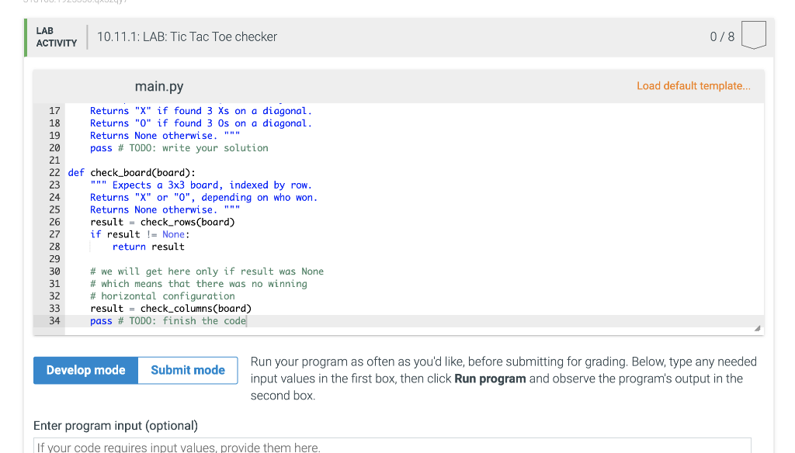Image resolution: width=795 pixels, height=453 pixels.
Task: Click the pennant score badge next to 0/8
Action: tap(753, 36)
